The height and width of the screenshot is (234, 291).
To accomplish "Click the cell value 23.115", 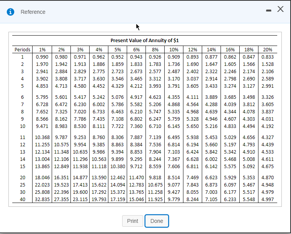I will tap(80, 200).
